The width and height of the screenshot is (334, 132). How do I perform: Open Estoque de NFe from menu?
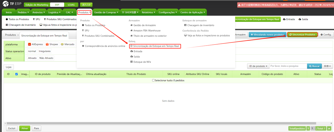142,62
